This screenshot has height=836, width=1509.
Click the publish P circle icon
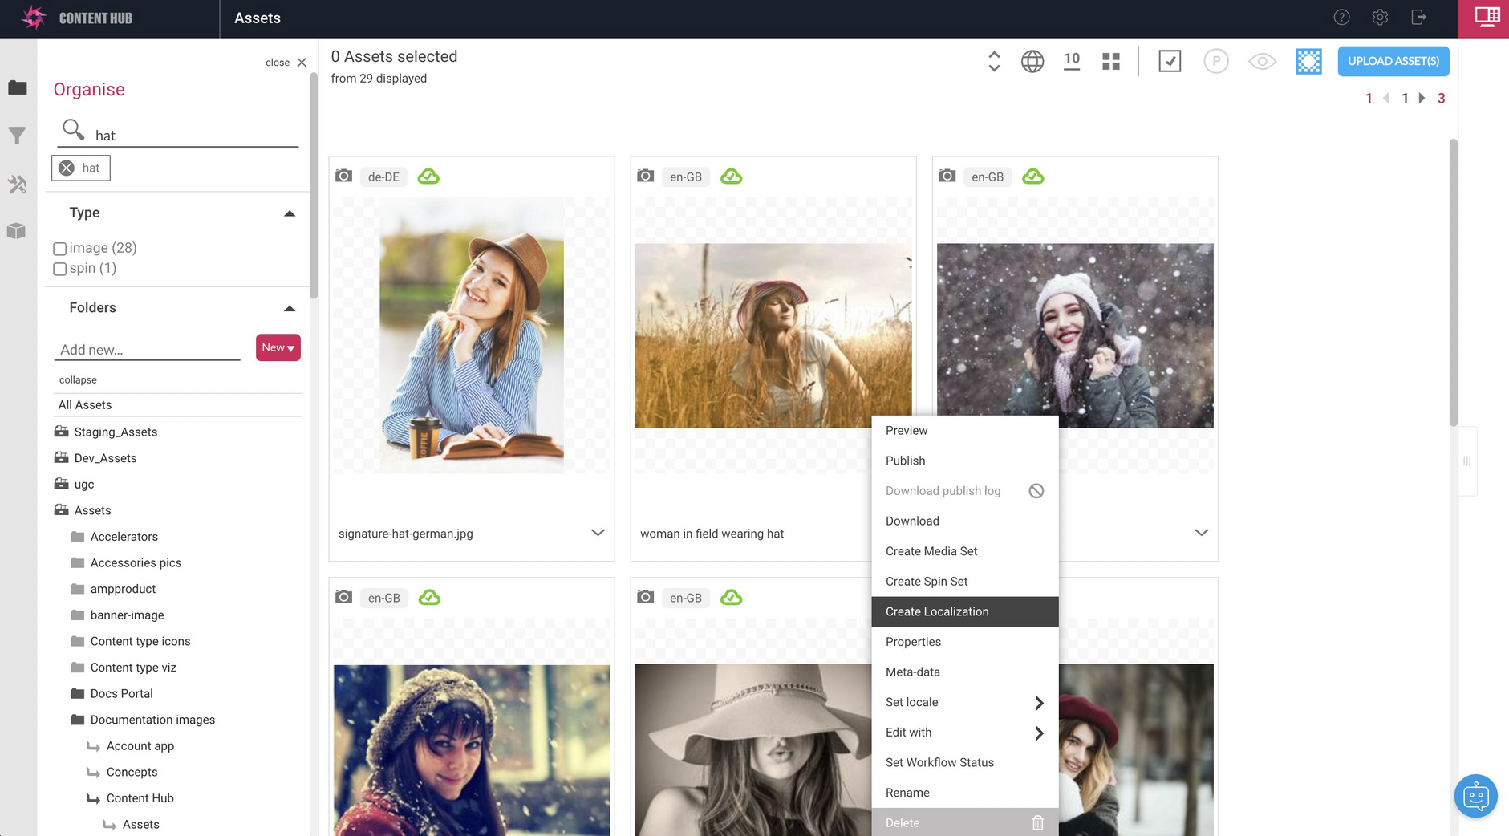click(1216, 61)
